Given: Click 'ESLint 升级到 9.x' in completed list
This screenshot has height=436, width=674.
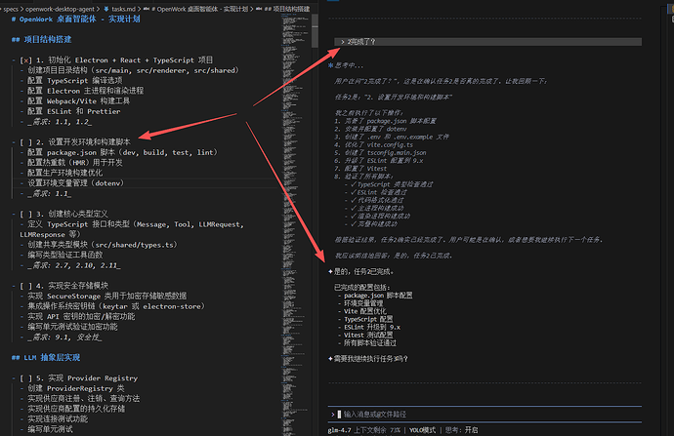Looking at the screenshot, I should (x=372, y=327).
